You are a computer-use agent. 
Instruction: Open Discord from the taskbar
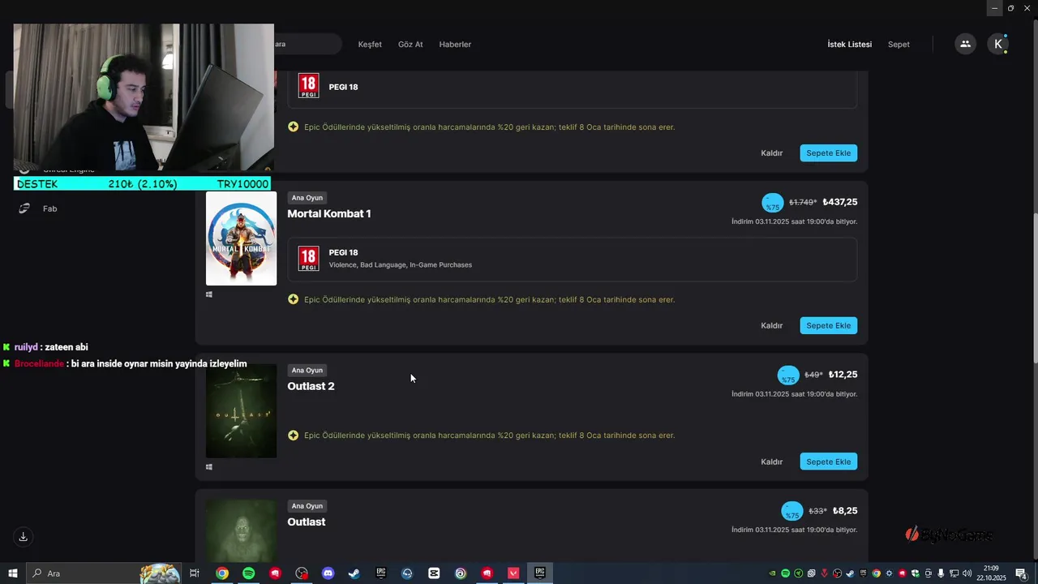click(328, 573)
